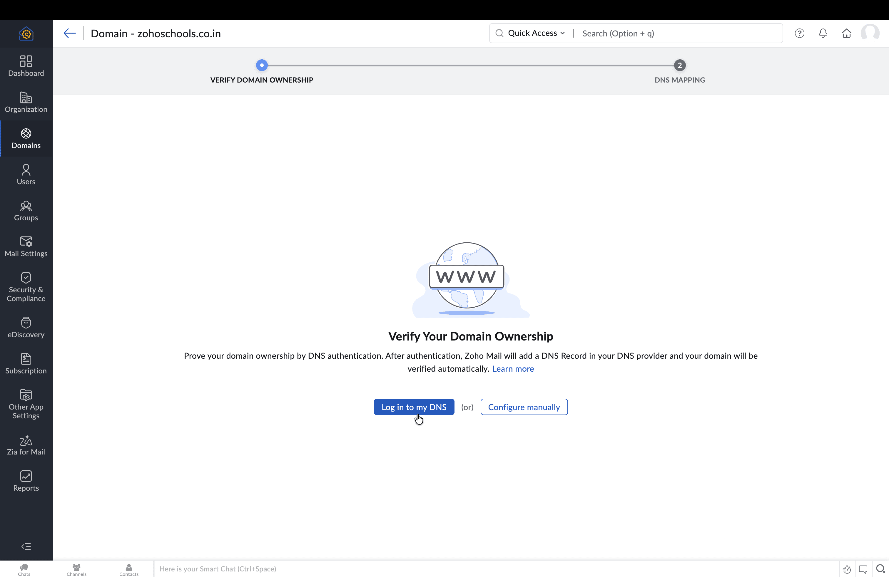Viewport: 889px width, 577px height.
Task: Click the Log in to my DNS button
Action: [x=414, y=407]
